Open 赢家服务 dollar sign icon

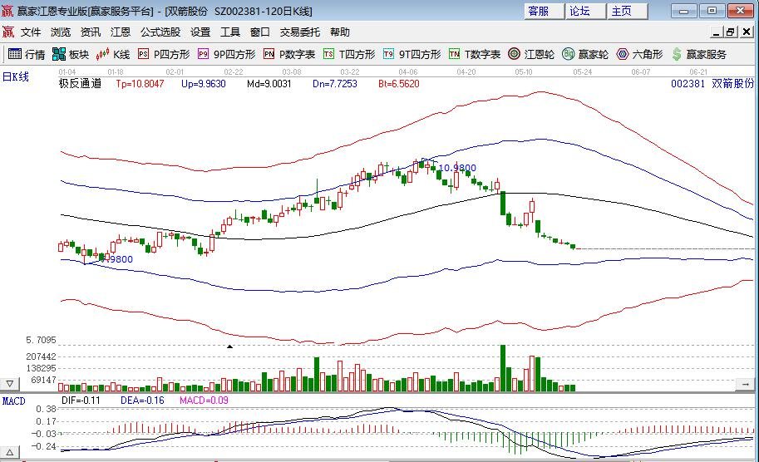click(677, 54)
